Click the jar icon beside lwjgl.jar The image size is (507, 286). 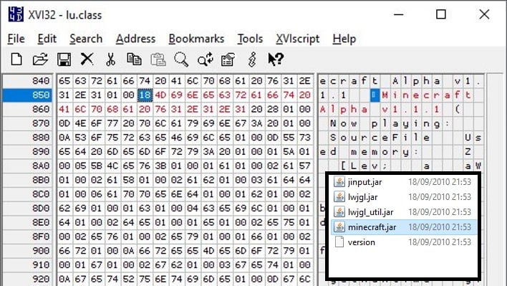339,196
